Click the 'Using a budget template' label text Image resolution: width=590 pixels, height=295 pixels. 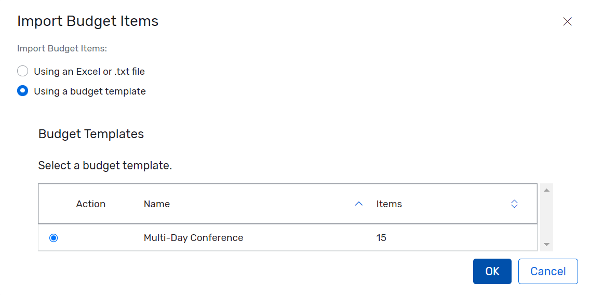point(90,91)
